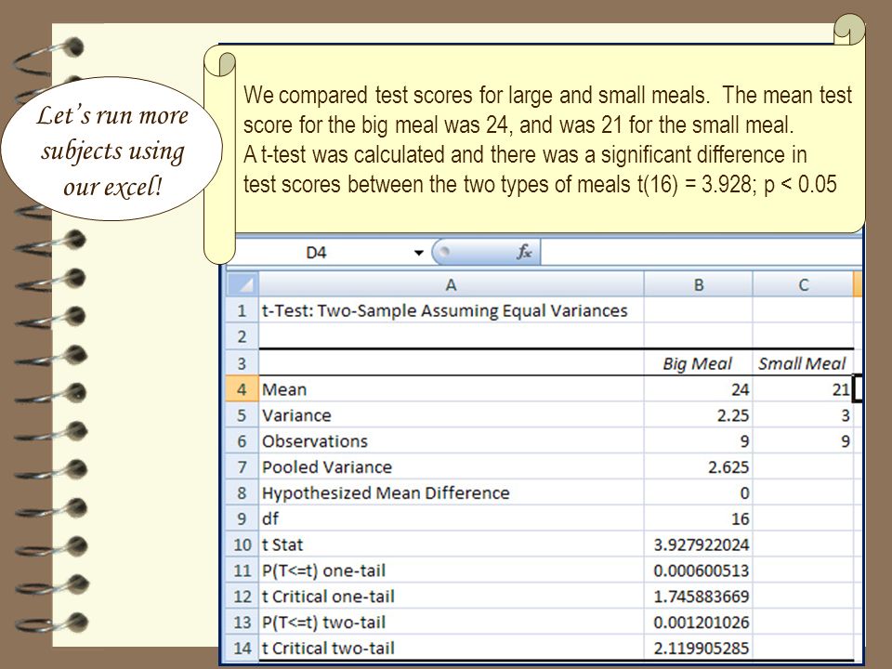Click pooled variance value 2.625
892x669 pixels.
point(698,466)
